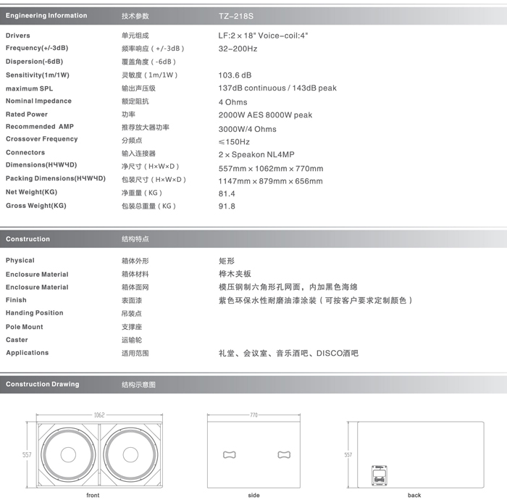Click the 770 depth dimension on the side drawing
Viewport: 507px width, 500px height.
253,415
